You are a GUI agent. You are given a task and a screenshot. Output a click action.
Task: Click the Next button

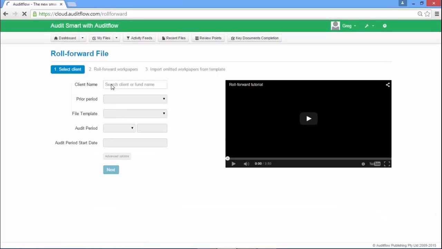click(x=111, y=170)
